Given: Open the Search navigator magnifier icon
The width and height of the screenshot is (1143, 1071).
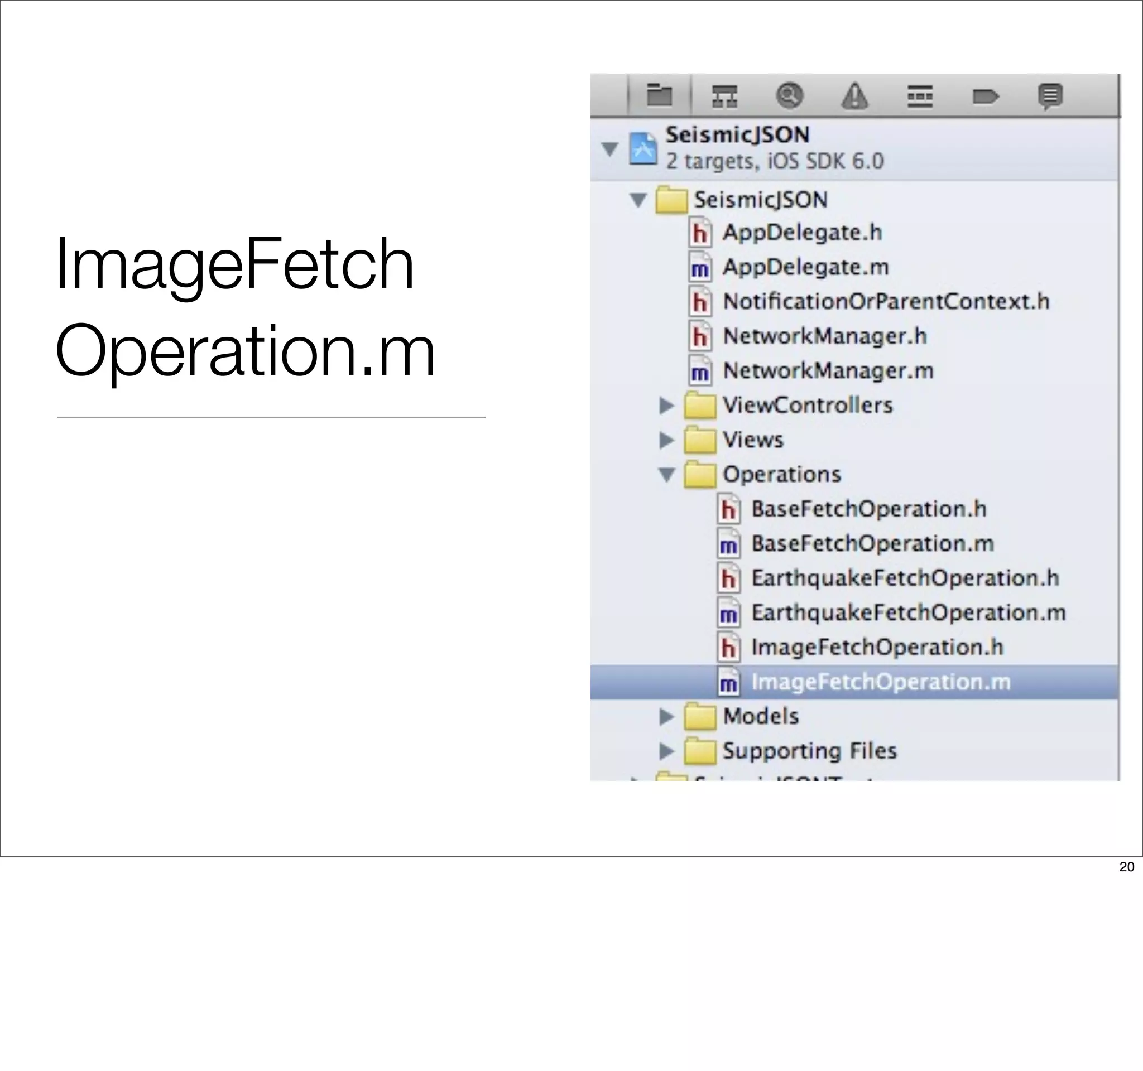Looking at the screenshot, I should tap(789, 95).
